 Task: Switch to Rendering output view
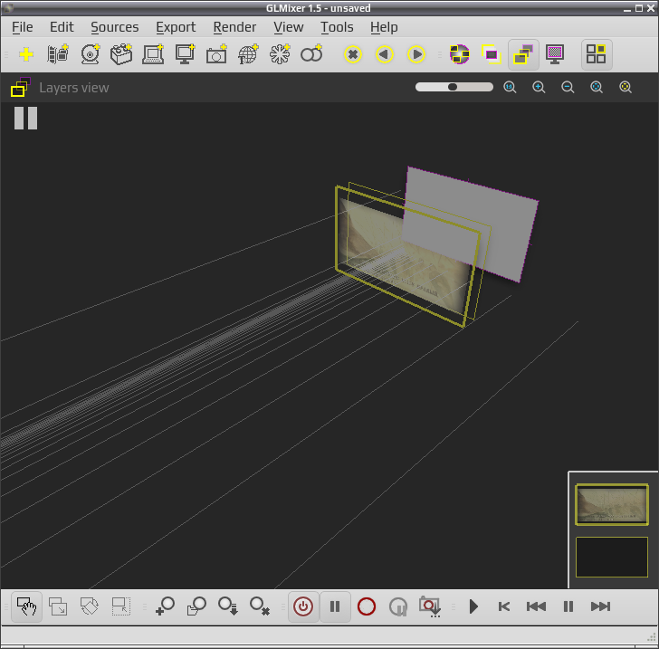pyautogui.click(x=555, y=54)
